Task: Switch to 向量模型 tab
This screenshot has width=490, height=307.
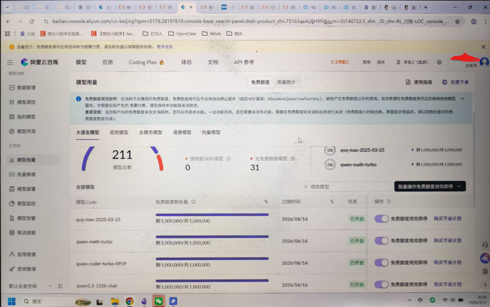Action: click(x=211, y=133)
